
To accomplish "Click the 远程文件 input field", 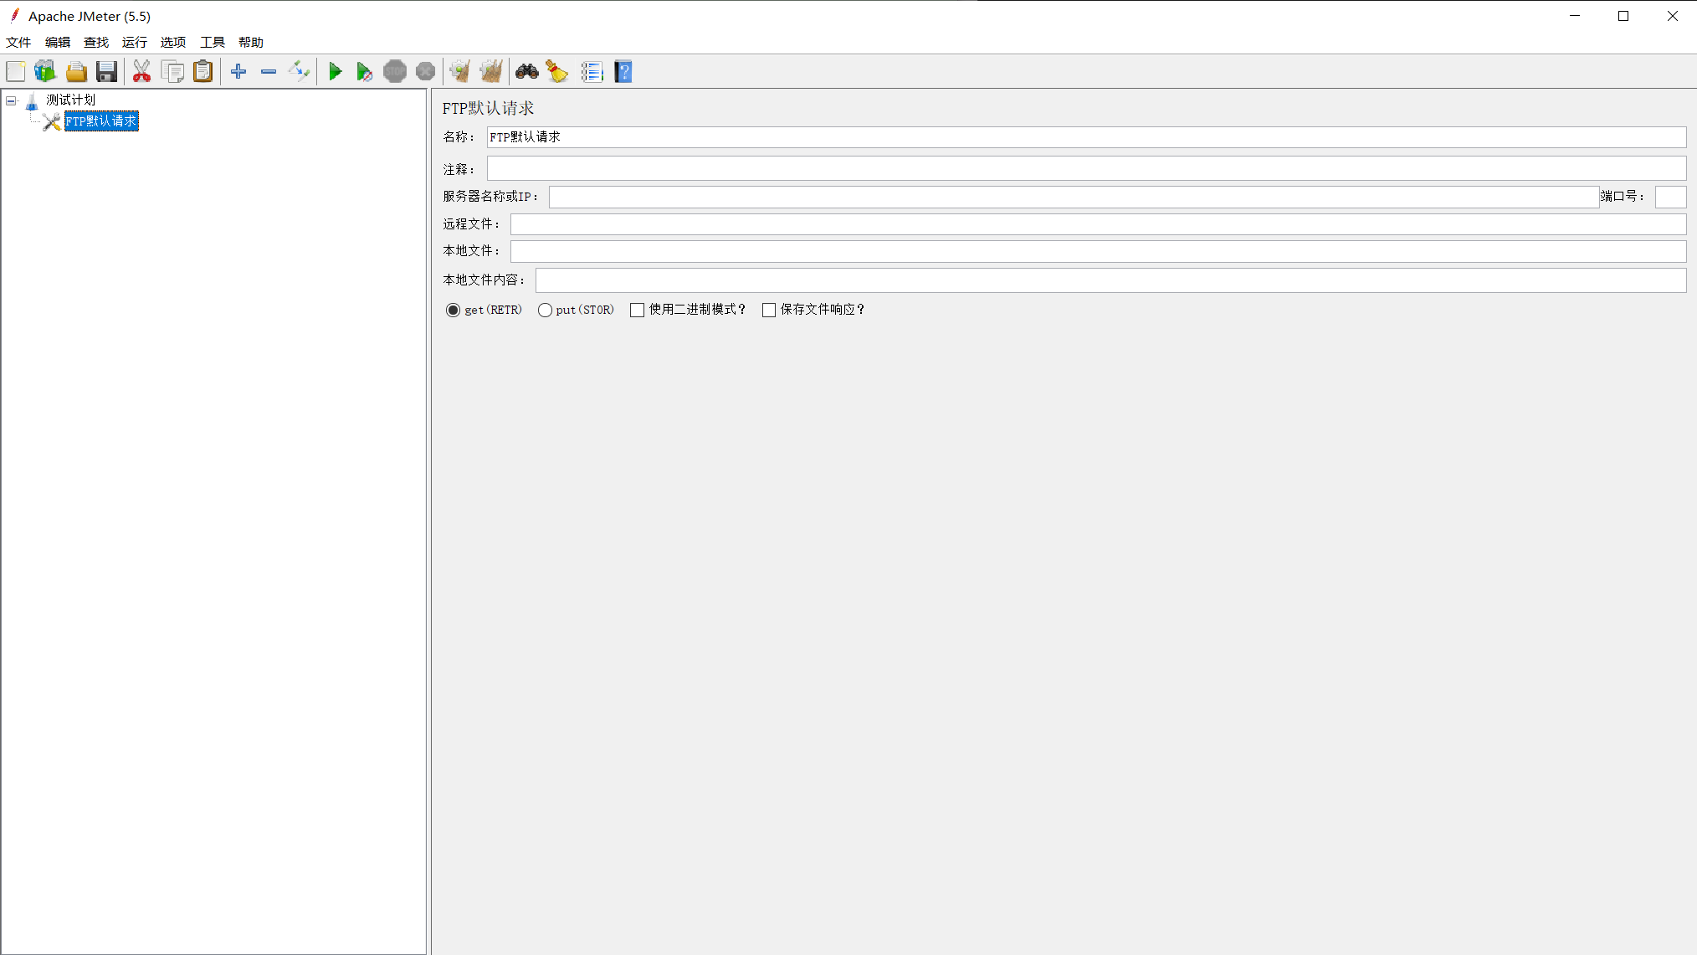I will click(1098, 224).
